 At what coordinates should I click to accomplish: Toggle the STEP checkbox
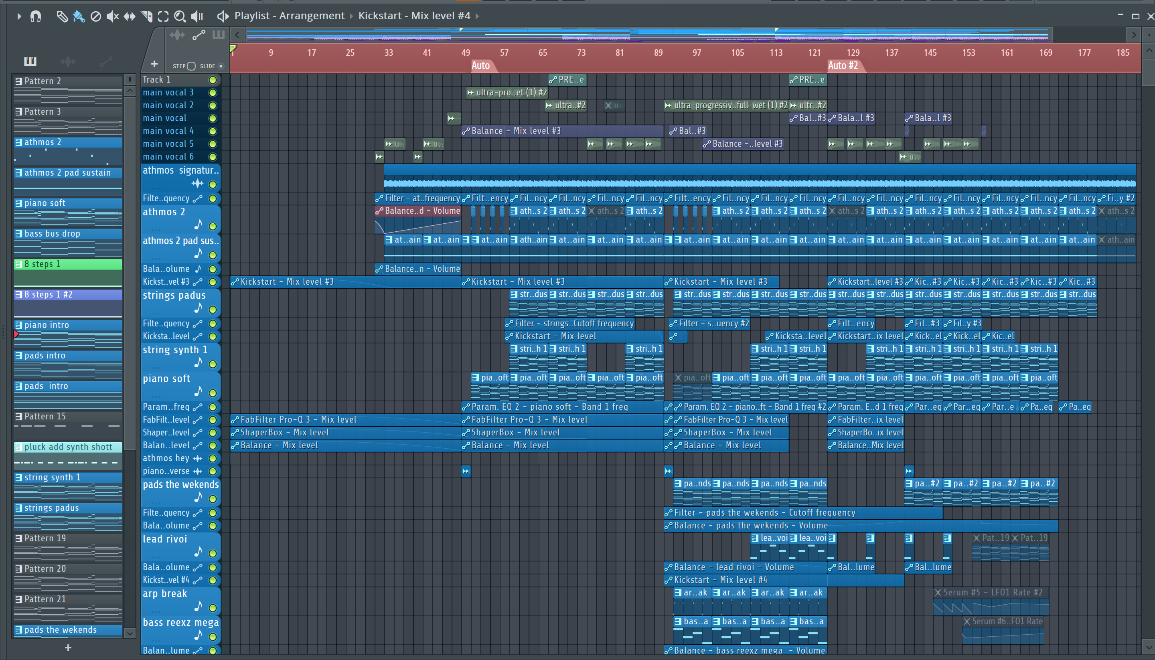click(x=191, y=66)
